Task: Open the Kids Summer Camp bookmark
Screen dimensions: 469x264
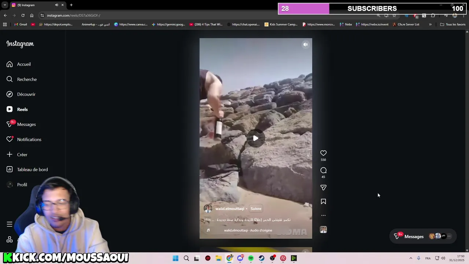Action: pyautogui.click(x=280, y=24)
